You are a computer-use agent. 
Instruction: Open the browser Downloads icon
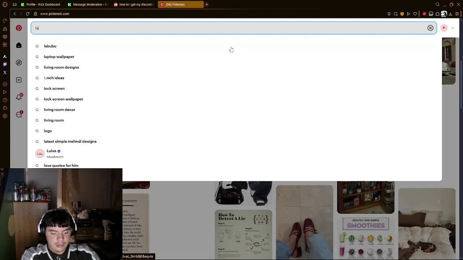tap(450, 14)
